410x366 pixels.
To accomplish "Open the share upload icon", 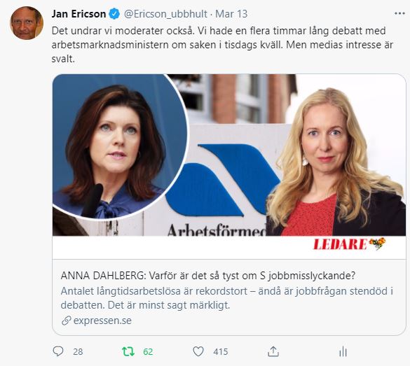I will click(273, 351).
